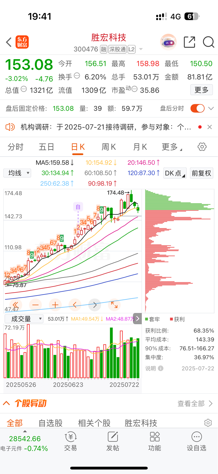Screen dimensions: 218x474
Task: Open the 功能 functions icon
Action: 155,437
